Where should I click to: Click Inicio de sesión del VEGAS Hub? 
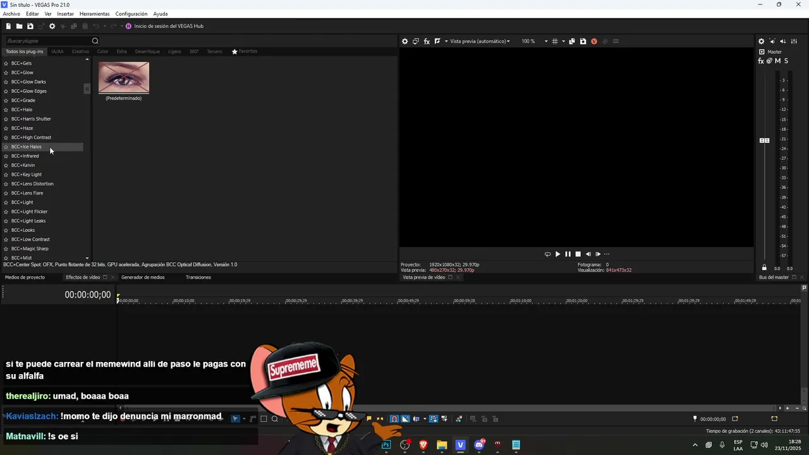(169, 26)
